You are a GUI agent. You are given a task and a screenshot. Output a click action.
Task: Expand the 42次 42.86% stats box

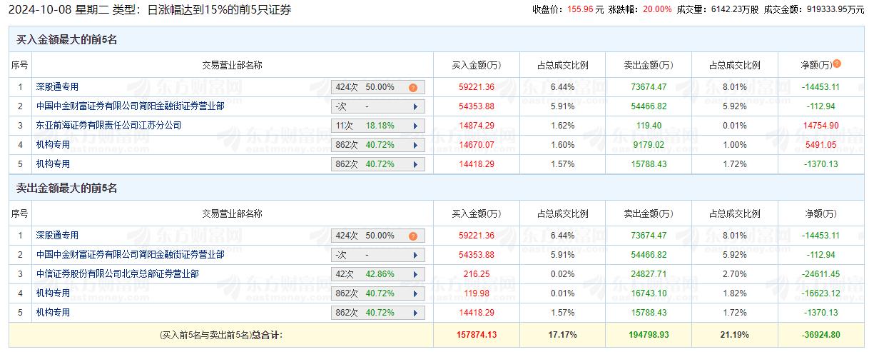pos(378,274)
